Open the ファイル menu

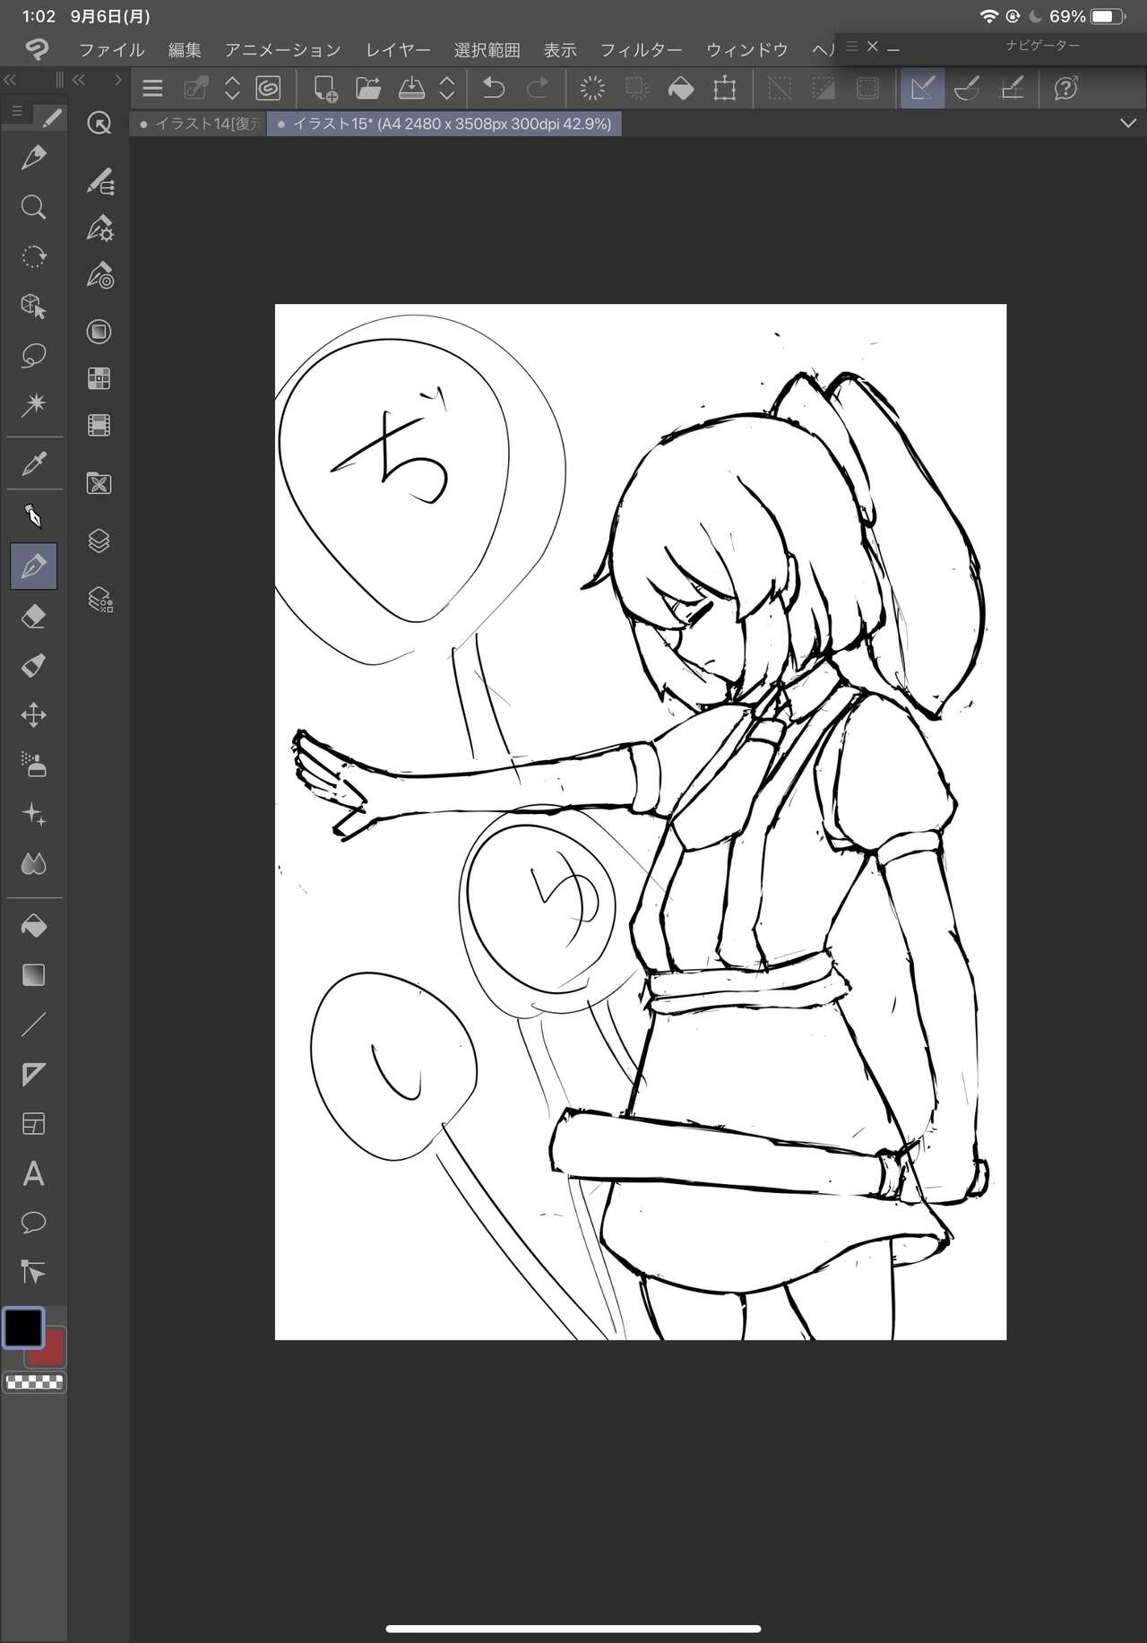tap(111, 50)
